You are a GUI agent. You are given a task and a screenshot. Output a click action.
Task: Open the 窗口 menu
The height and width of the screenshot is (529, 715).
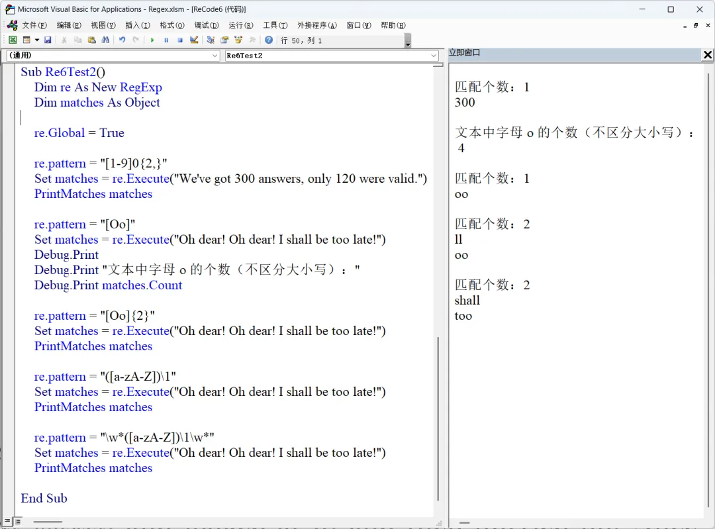[359, 25]
